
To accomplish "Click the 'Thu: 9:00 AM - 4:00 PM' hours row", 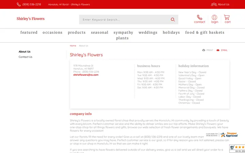I will (150, 81).
